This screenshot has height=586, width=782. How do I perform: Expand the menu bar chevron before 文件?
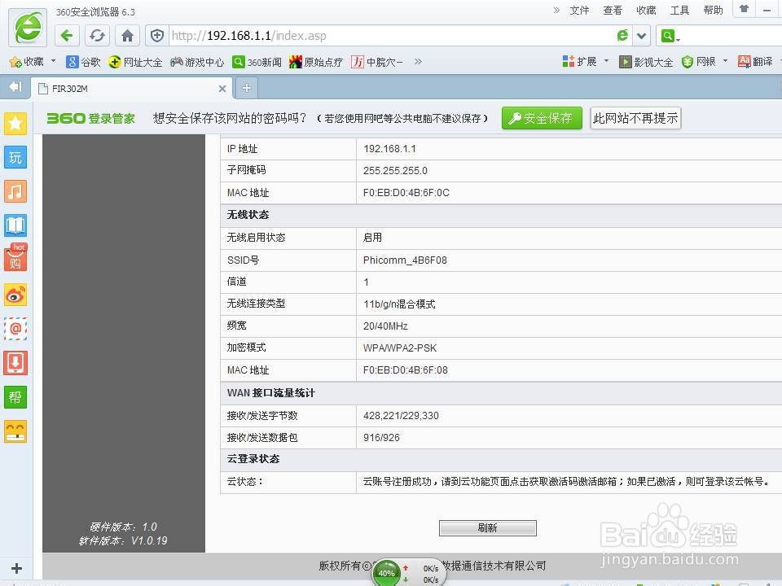click(x=556, y=10)
